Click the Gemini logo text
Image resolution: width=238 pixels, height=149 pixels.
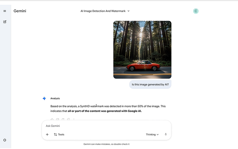[x=20, y=11]
